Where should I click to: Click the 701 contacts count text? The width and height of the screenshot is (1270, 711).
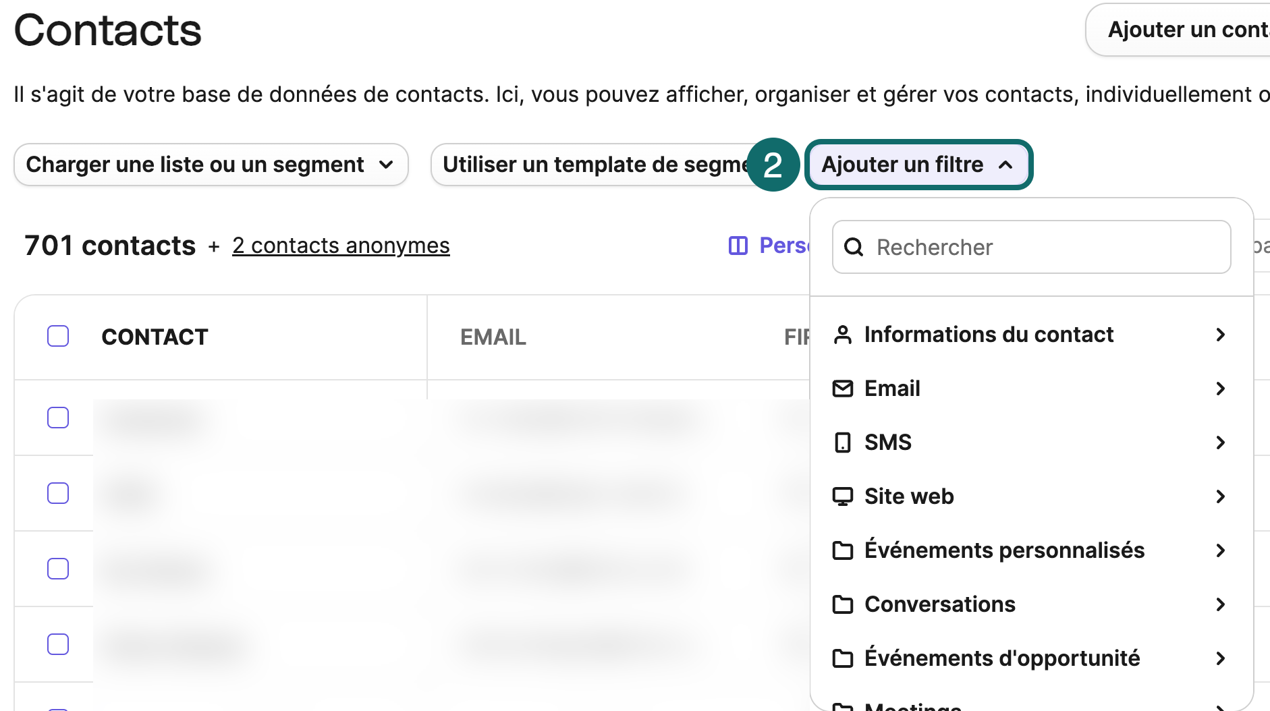point(110,246)
